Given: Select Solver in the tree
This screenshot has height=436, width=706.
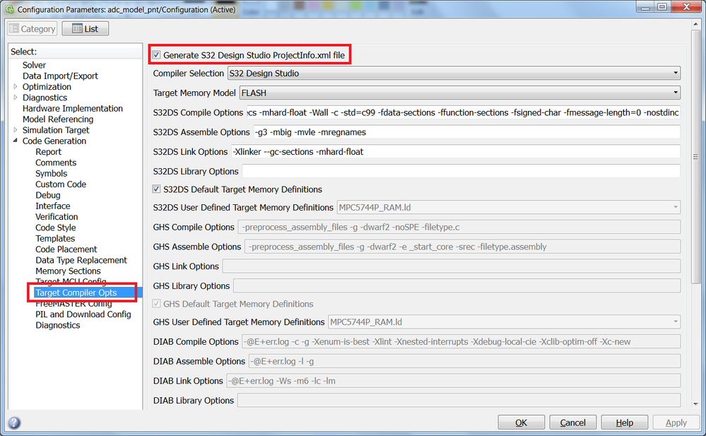Looking at the screenshot, I should (34, 65).
